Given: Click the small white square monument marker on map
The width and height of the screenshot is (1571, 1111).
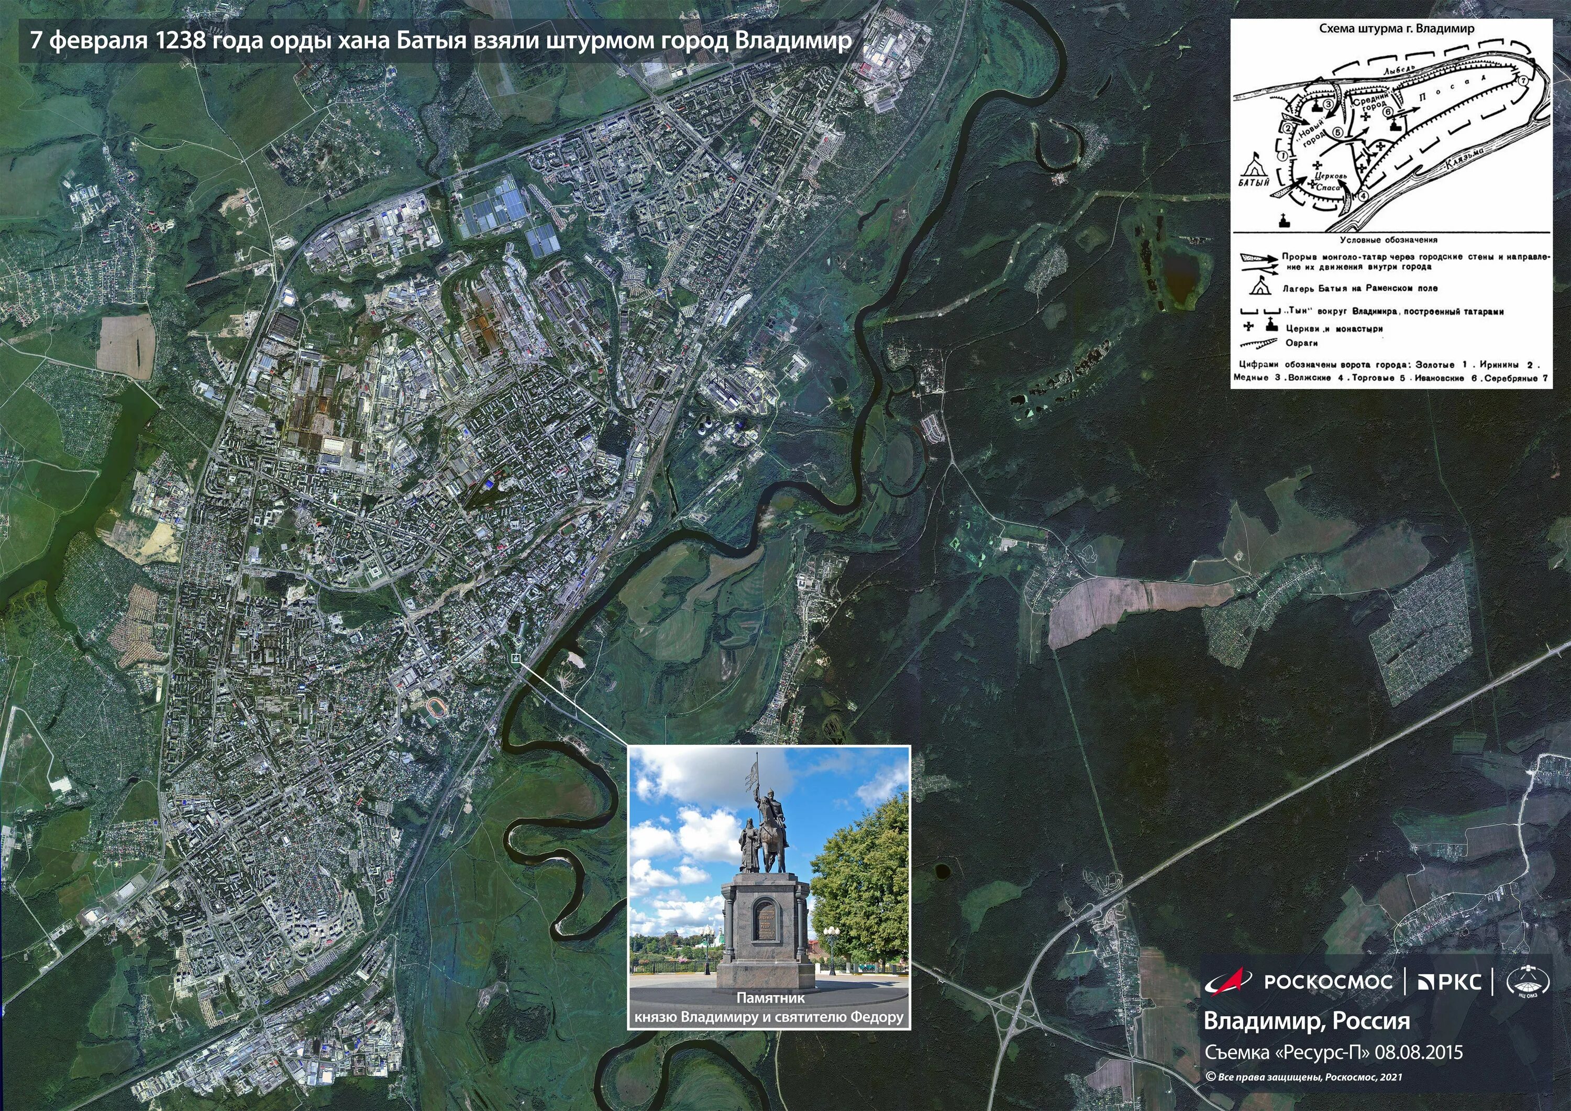Looking at the screenshot, I should (x=515, y=658).
